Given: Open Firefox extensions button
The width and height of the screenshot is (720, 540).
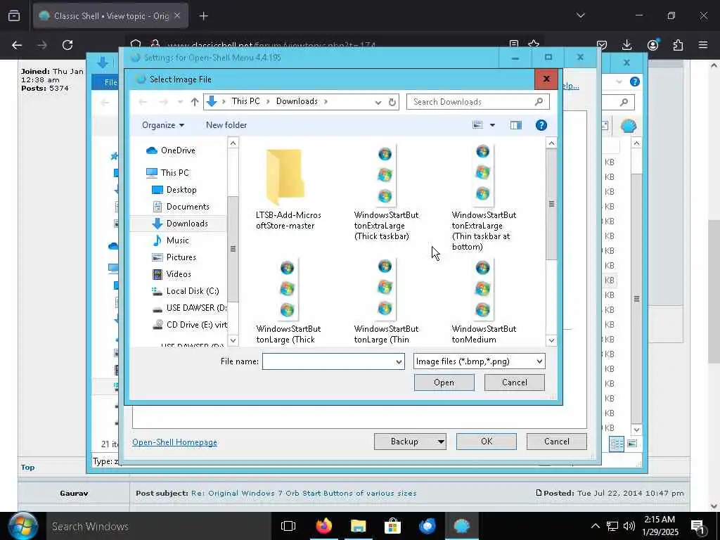Looking at the screenshot, I should [678, 45].
